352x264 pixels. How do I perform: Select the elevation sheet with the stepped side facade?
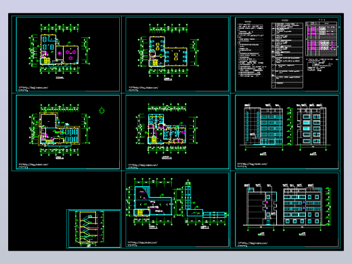click(287, 210)
